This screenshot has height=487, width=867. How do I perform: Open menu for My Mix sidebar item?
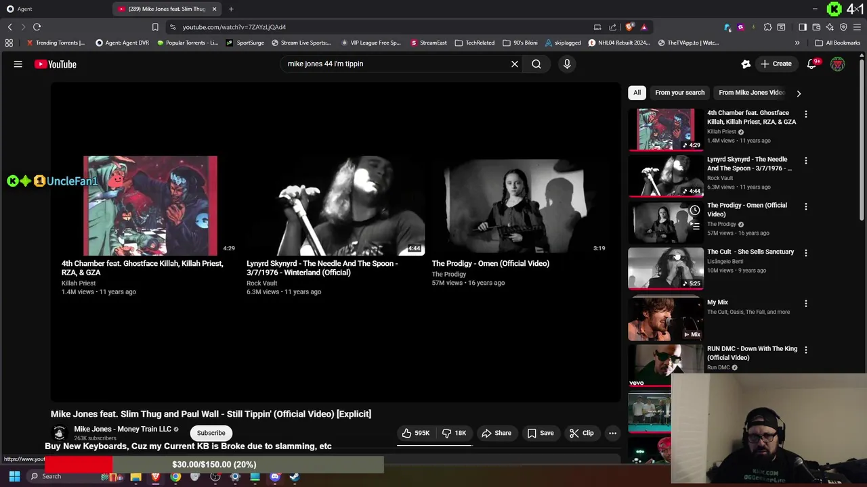pyautogui.click(x=806, y=304)
